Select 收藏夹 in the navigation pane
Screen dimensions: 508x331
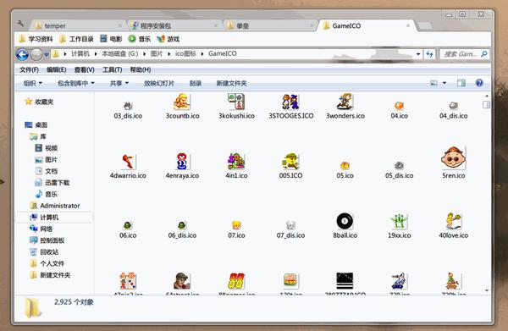pyautogui.click(x=39, y=102)
